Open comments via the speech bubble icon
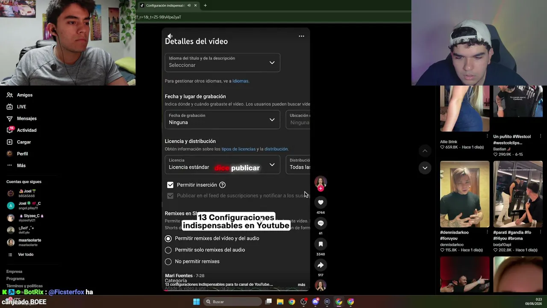 tap(321, 223)
